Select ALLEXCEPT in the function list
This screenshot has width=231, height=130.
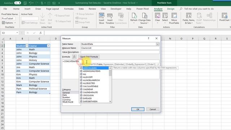[94, 77]
